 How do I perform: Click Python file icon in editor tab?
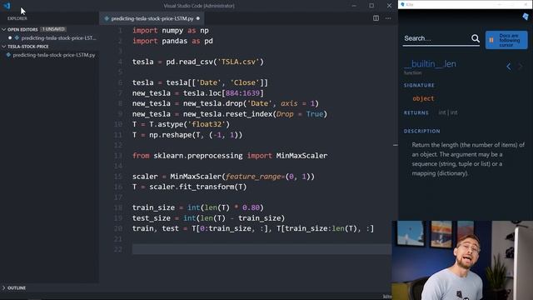pyautogui.click(x=107, y=18)
